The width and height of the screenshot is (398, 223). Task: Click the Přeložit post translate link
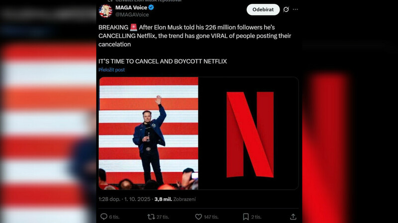[111, 70]
